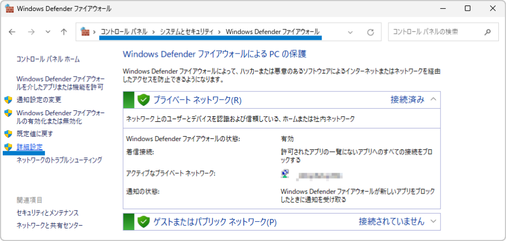Go up one level with up arrow
This screenshot has height=241, width=506.
click(x=64, y=32)
